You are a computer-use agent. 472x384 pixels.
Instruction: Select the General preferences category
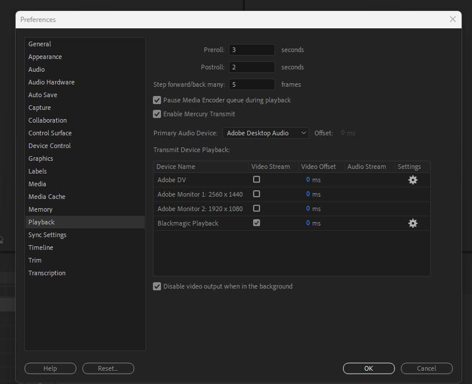point(39,43)
